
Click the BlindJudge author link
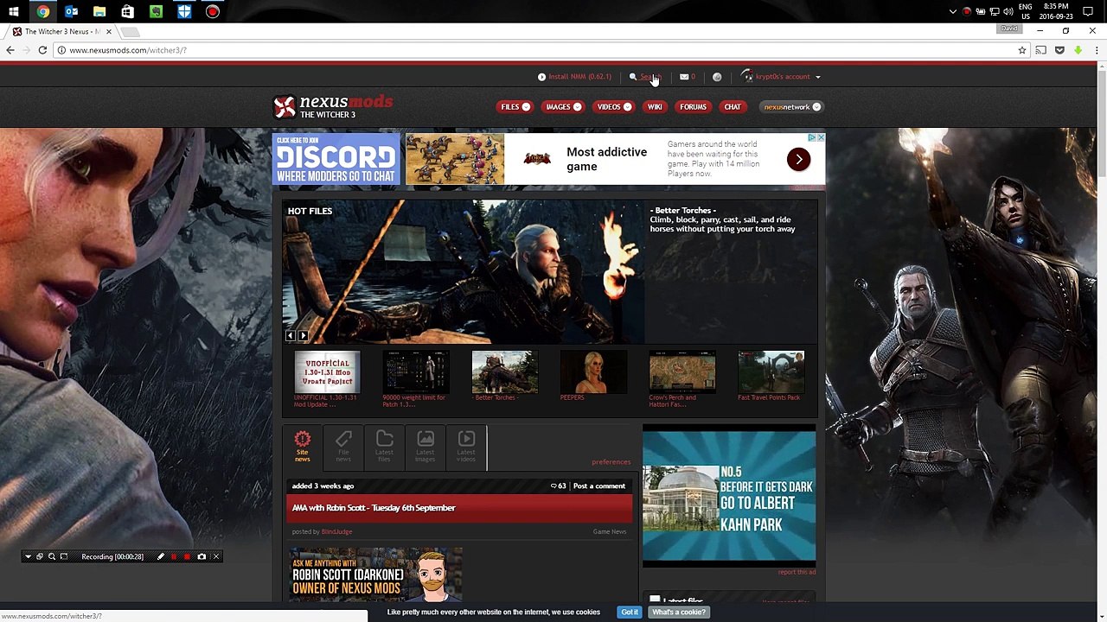[x=336, y=532]
